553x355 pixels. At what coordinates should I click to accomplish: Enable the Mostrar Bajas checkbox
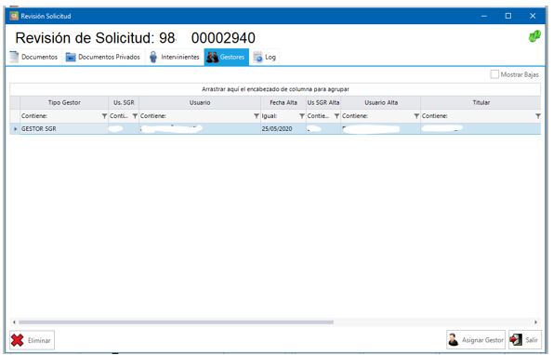coord(494,74)
